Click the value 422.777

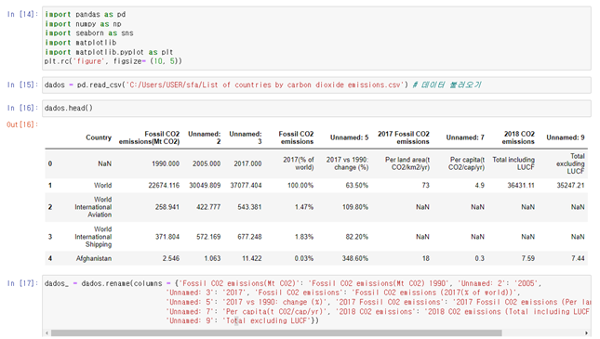pyautogui.click(x=208, y=207)
